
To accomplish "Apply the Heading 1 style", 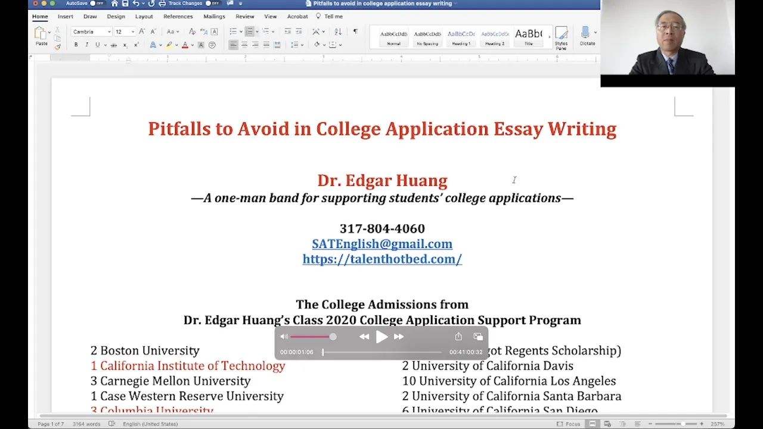I will (461, 37).
